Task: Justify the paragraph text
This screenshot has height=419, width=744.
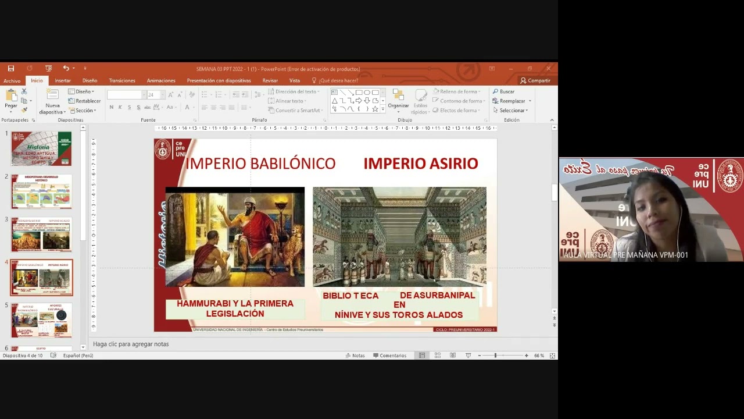Action: coord(231,108)
